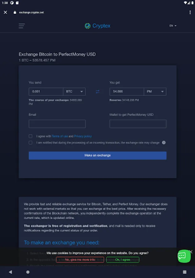Open the Terms of use link
Image resolution: width=195 pixels, height=278 pixels.
click(x=60, y=136)
